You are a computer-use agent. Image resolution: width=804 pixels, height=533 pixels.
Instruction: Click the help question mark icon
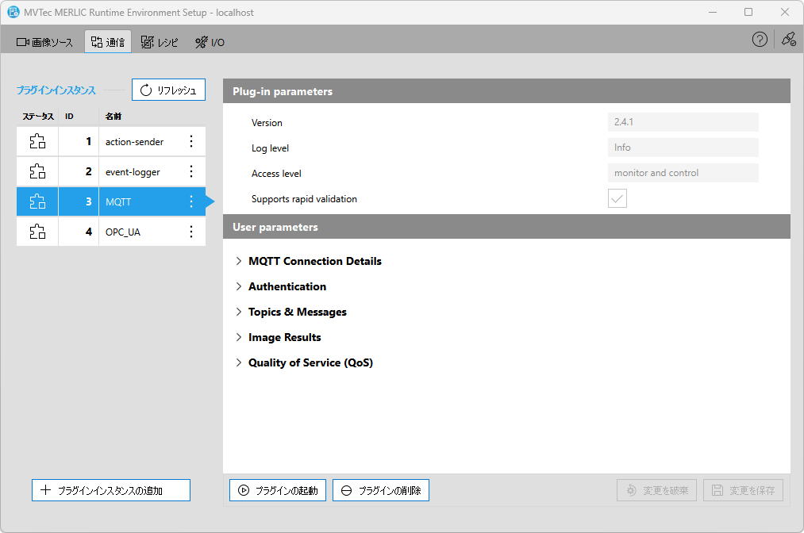tap(760, 40)
